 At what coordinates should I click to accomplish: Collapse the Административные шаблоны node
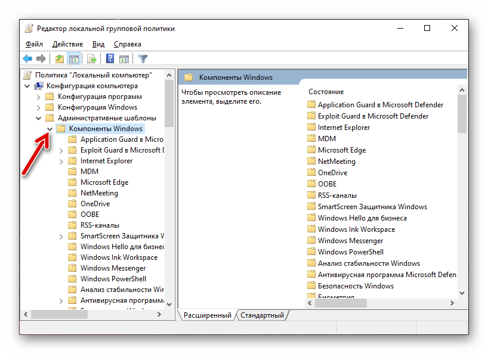tap(38, 119)
